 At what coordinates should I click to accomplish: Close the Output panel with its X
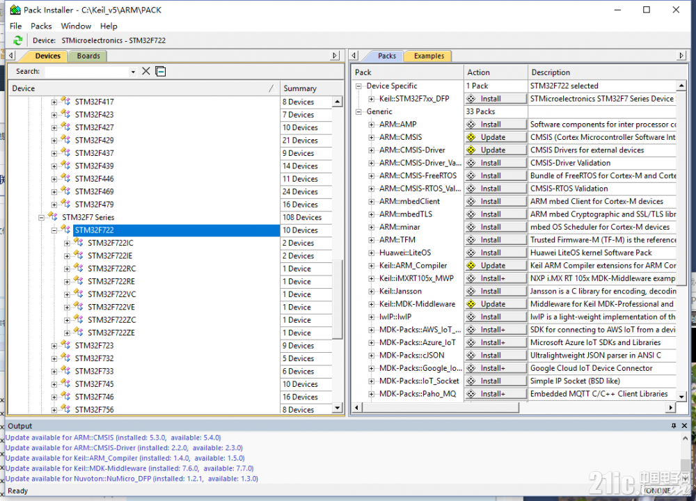684,426
